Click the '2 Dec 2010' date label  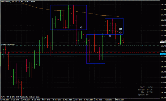point(98,100)
